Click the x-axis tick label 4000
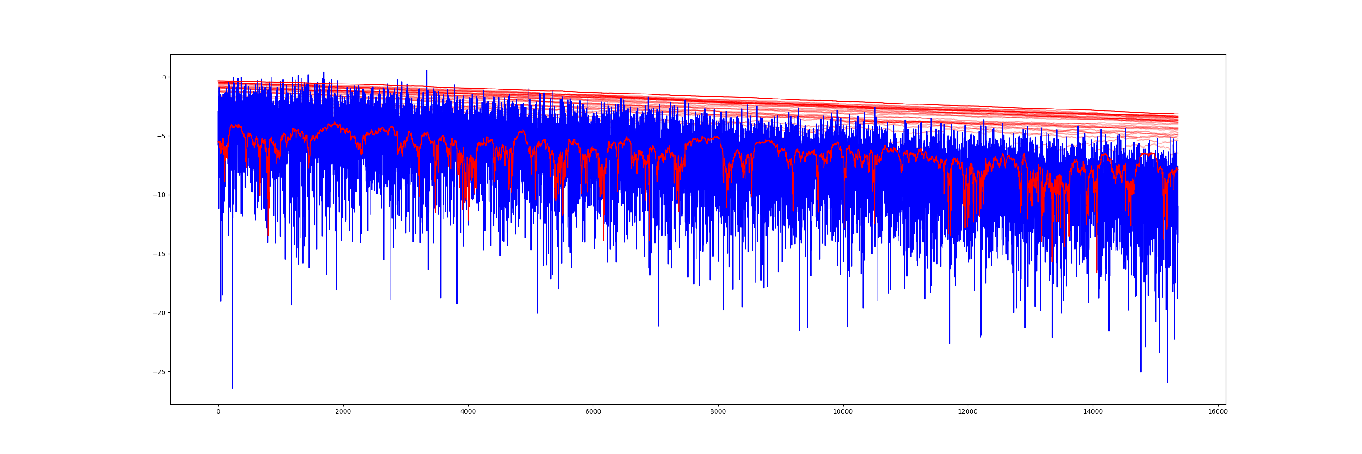Image resolution: width=1362 pixels, height=454 pixels. [x=468, y=412]
